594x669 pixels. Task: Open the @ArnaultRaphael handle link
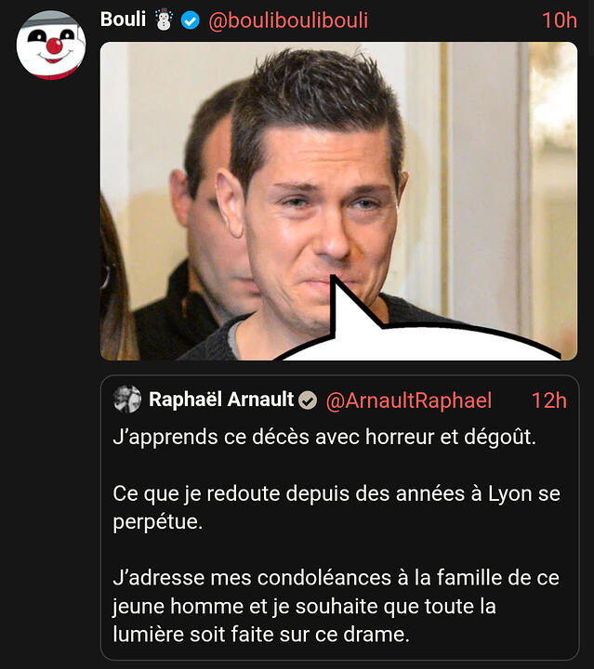coord(409,400)
